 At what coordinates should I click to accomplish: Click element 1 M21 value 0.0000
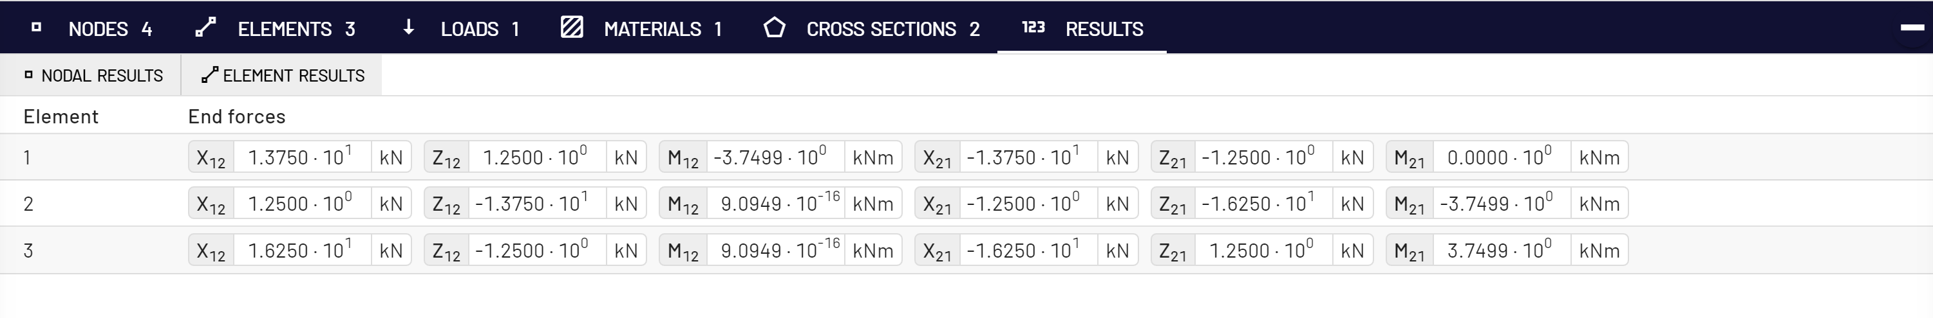tap(1502, 157)
